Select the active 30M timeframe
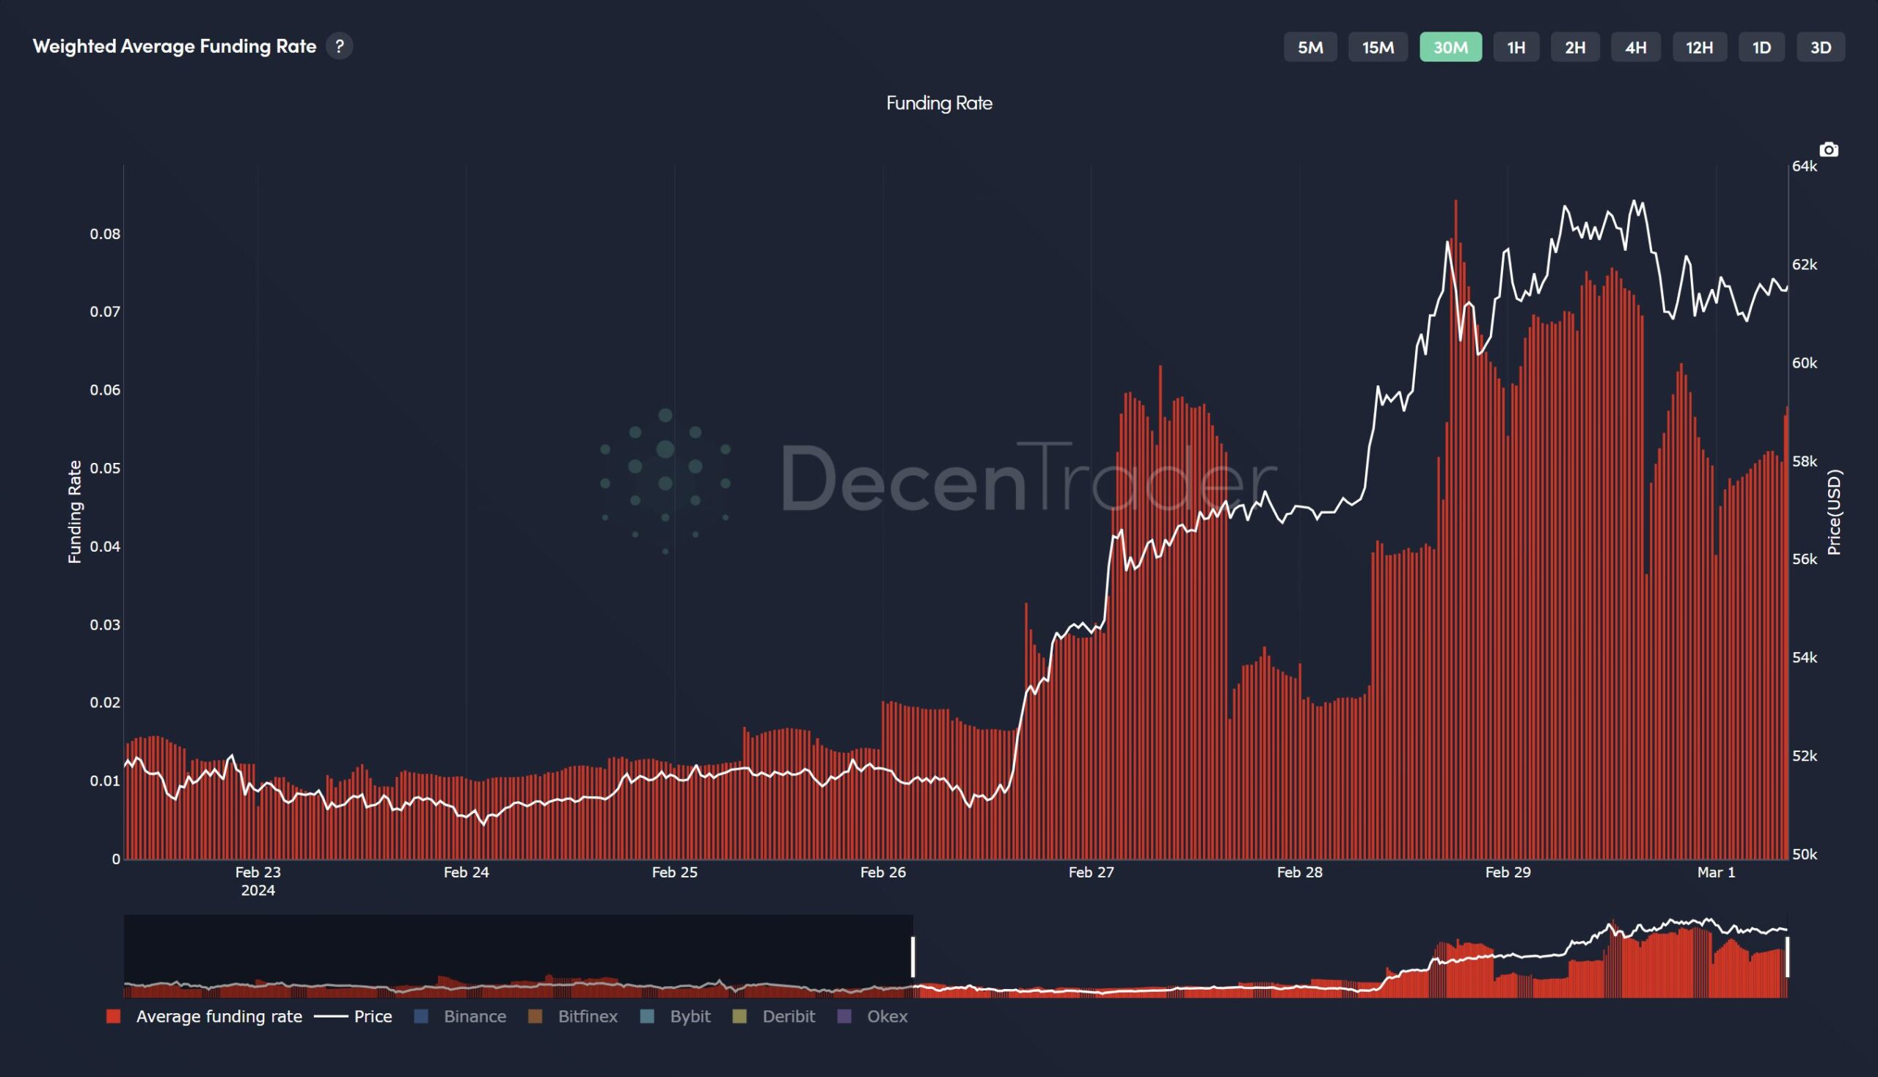The height and width of the screenshot is (1077, 1878). pos(1450,48)
